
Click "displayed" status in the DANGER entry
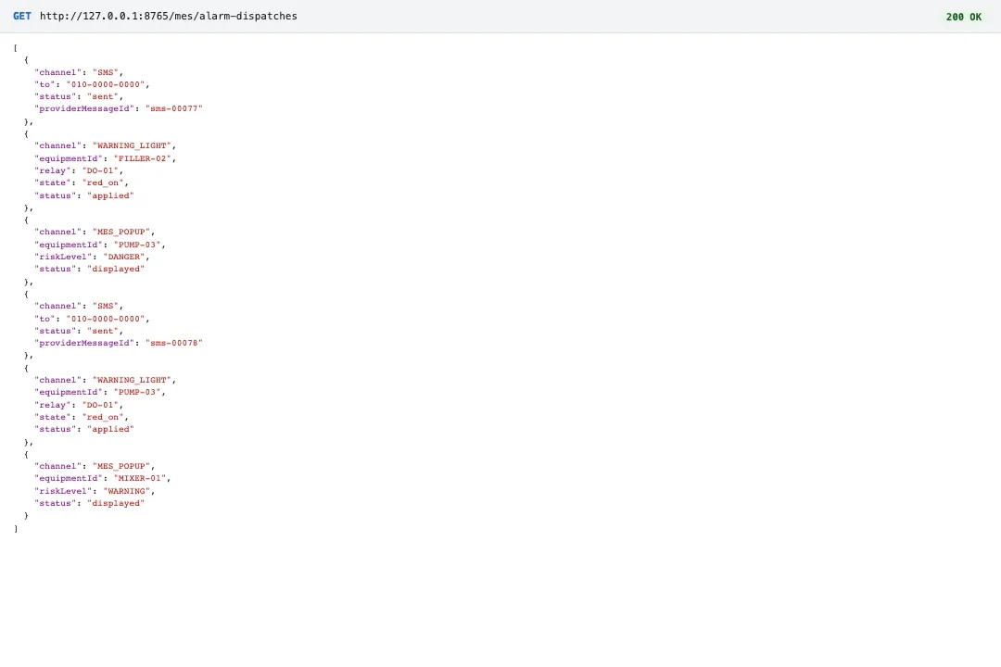pos(116,269)
